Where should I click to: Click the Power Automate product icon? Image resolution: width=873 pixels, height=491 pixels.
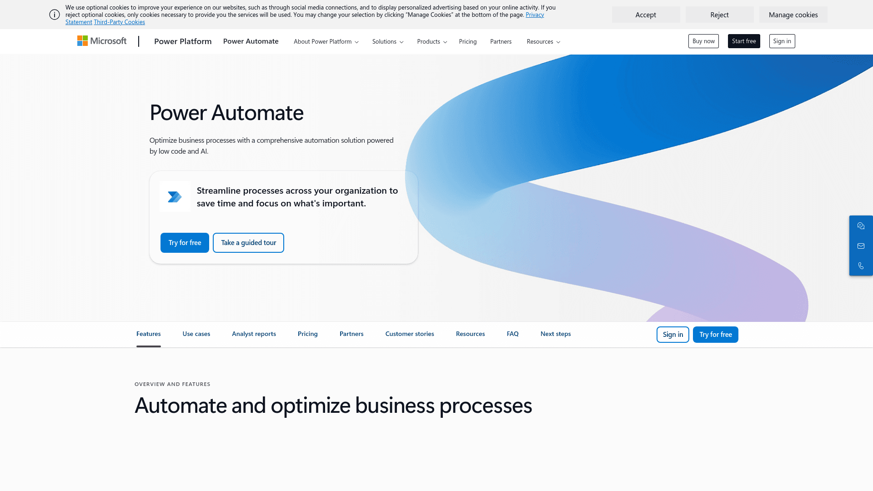(174, 196)
